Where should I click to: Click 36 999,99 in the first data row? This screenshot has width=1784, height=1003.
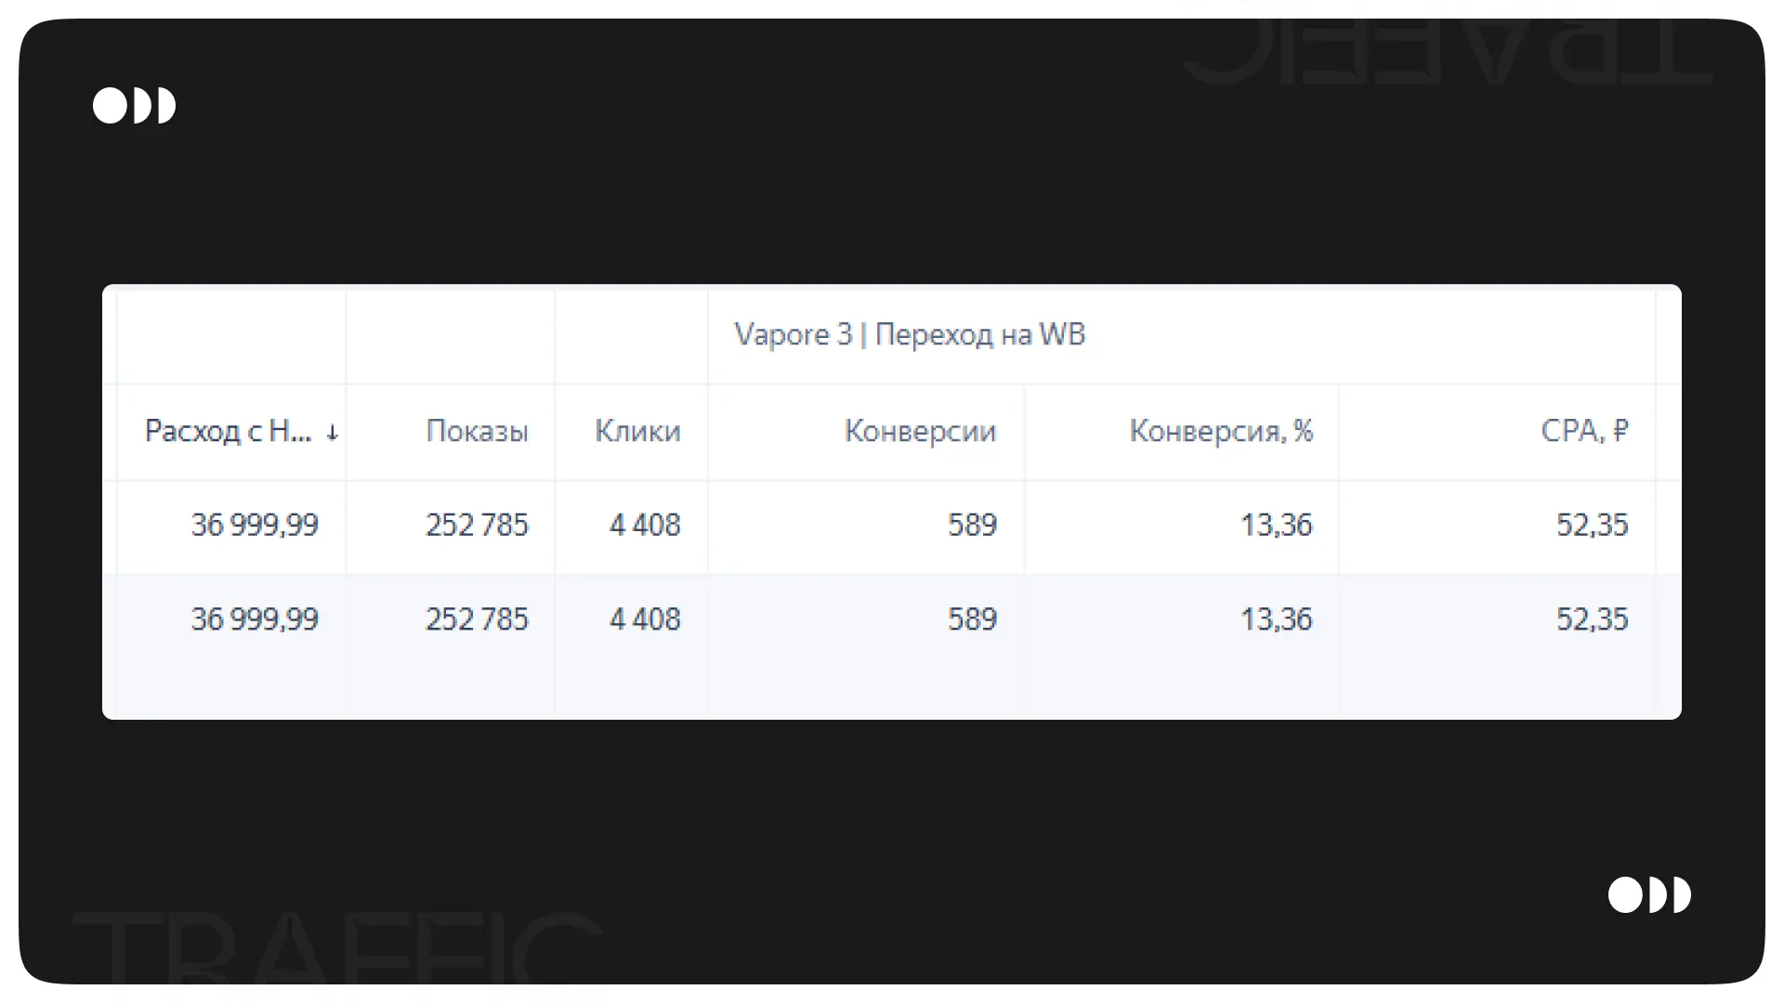[255, 525]
